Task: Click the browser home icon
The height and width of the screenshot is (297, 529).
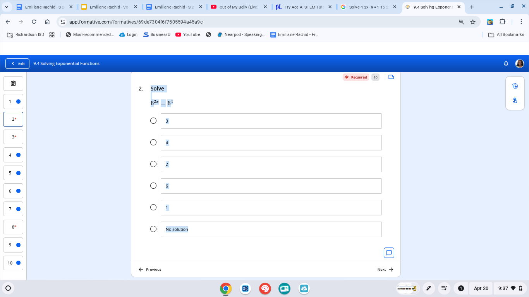Action: [x=47, y=22]
